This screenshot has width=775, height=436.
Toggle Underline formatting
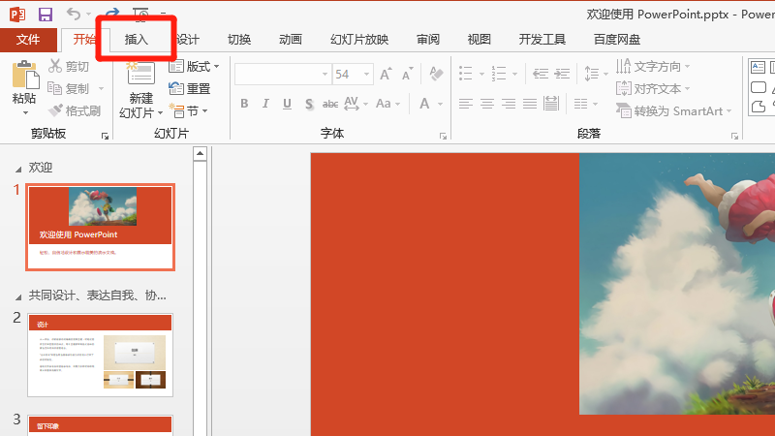pos(287,104)
